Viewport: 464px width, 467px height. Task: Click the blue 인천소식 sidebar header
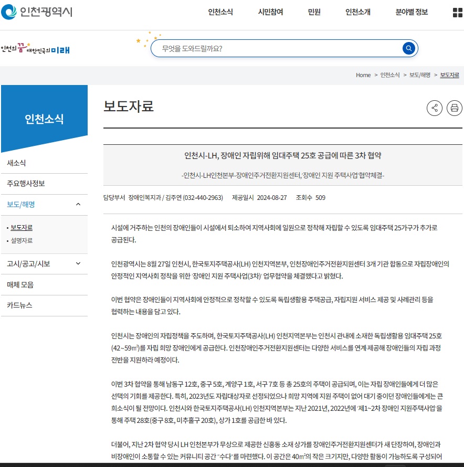(x=44, y=119)
